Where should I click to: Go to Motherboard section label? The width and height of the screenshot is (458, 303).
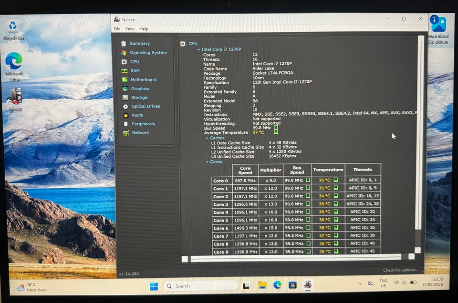(x=144, y=80)
